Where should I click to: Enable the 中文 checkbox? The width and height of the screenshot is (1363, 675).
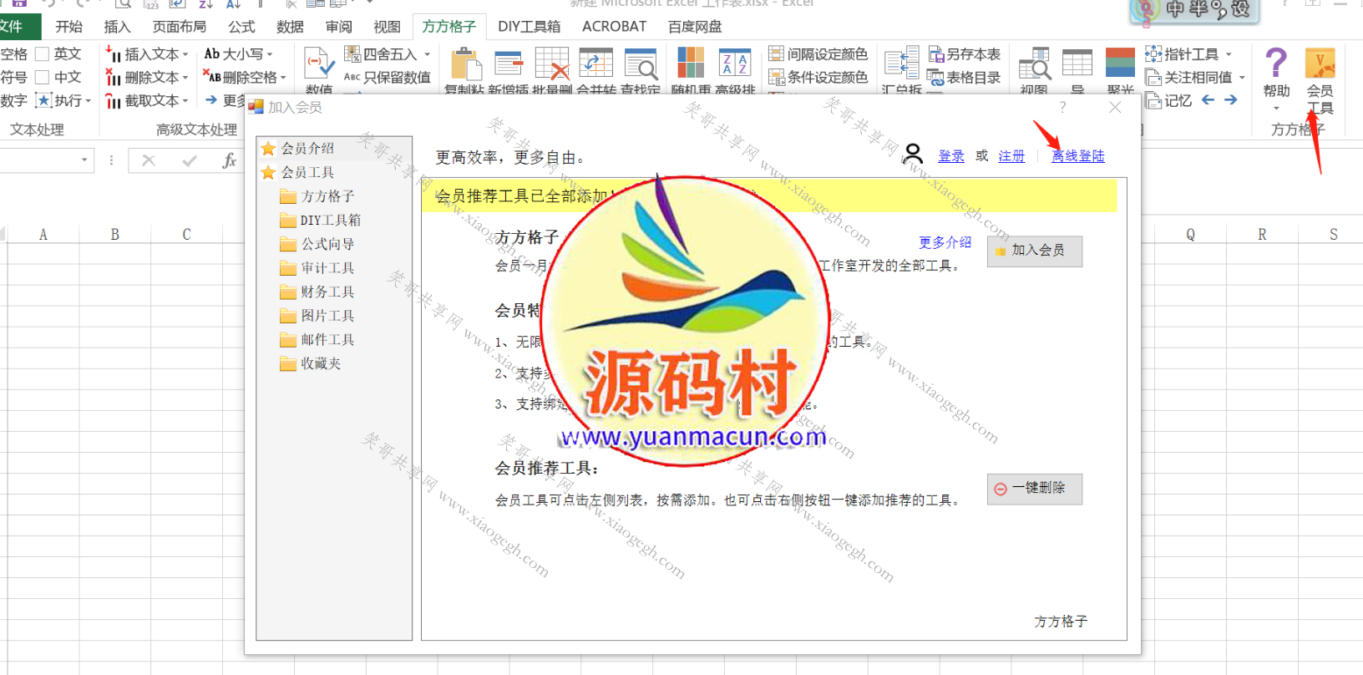43,78
